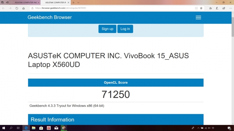Show tab previews chevron dropdown

pos(78,3)
